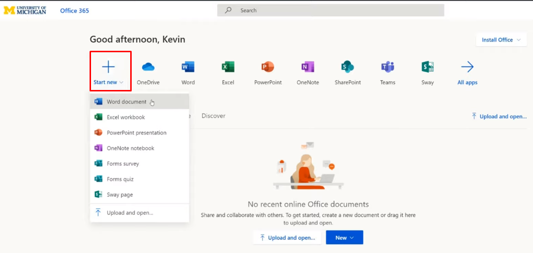Collapse the Start new chevron
Viewport: 533px width, 253px height.
pyautogui.click(x=122, y=83)
